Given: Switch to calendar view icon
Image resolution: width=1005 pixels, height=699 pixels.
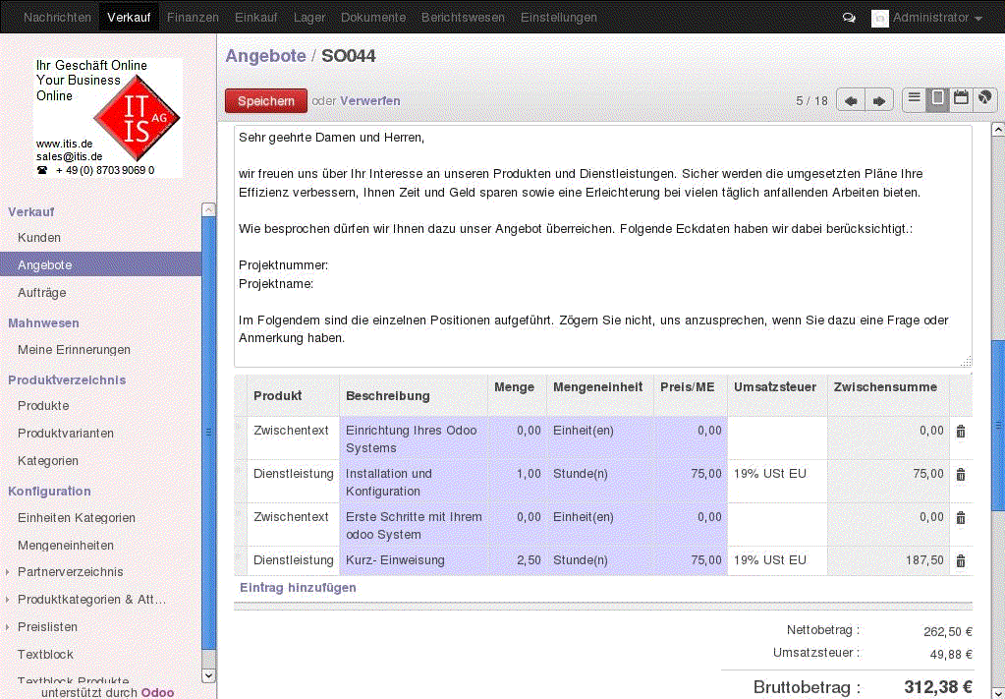Looking at the screenshot, I should tap(961, 98).
